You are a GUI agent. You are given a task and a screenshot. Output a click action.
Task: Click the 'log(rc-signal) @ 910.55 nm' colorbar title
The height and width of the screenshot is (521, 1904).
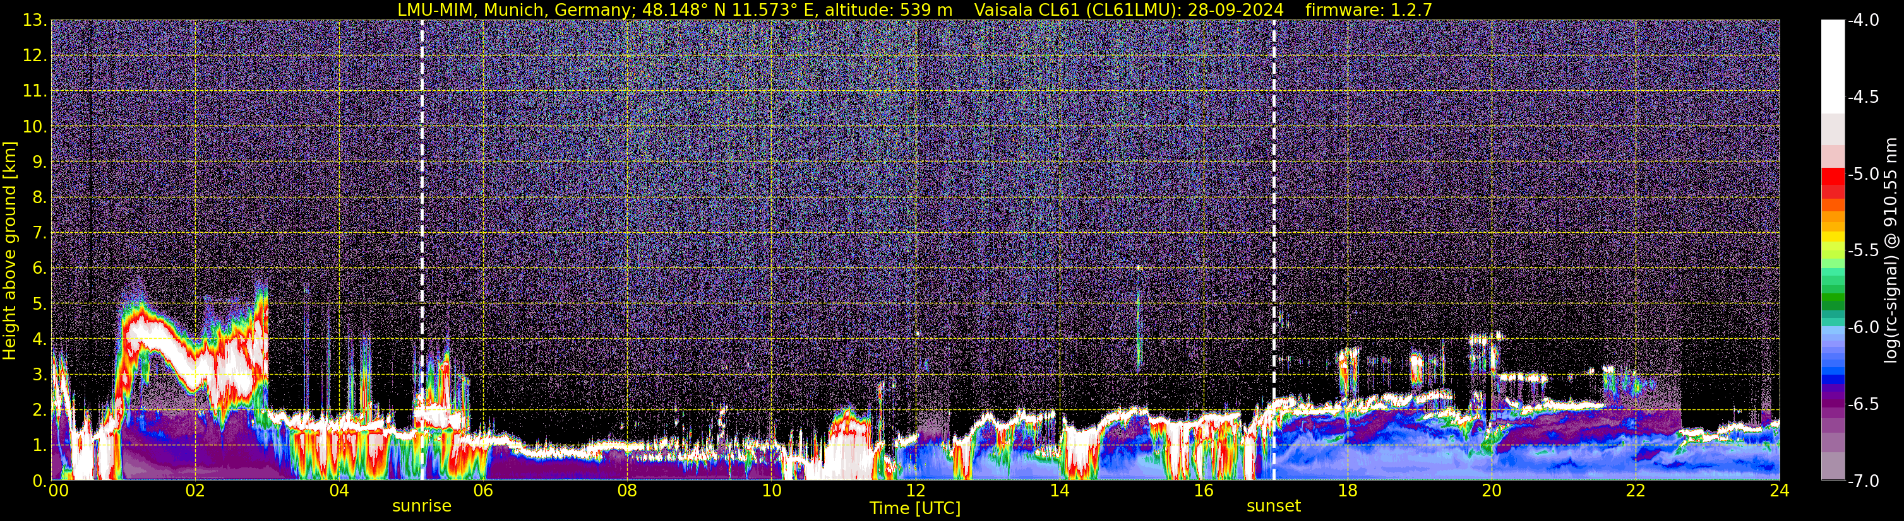pyautogui.click(x=1891, y=250)
